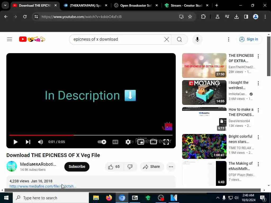Image resolution: width=271 pixels, height=203 pixels.
Task: Launch Firefox from taskbar
Action: click(109, 198)
